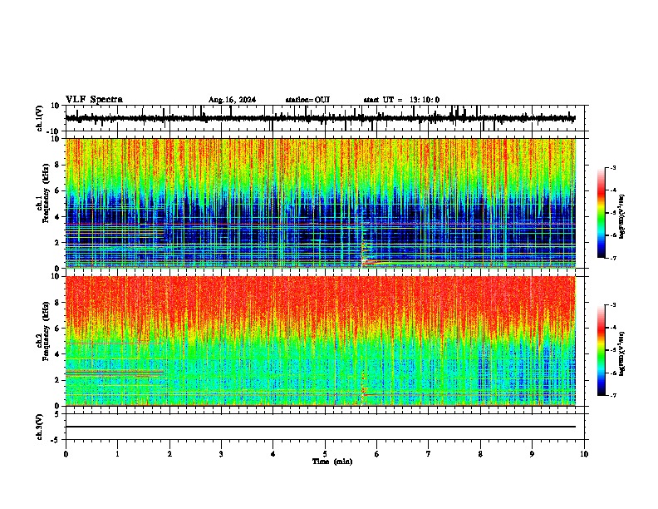Click time axis tick label "8"
658x509 pixels.
point(480,454)
